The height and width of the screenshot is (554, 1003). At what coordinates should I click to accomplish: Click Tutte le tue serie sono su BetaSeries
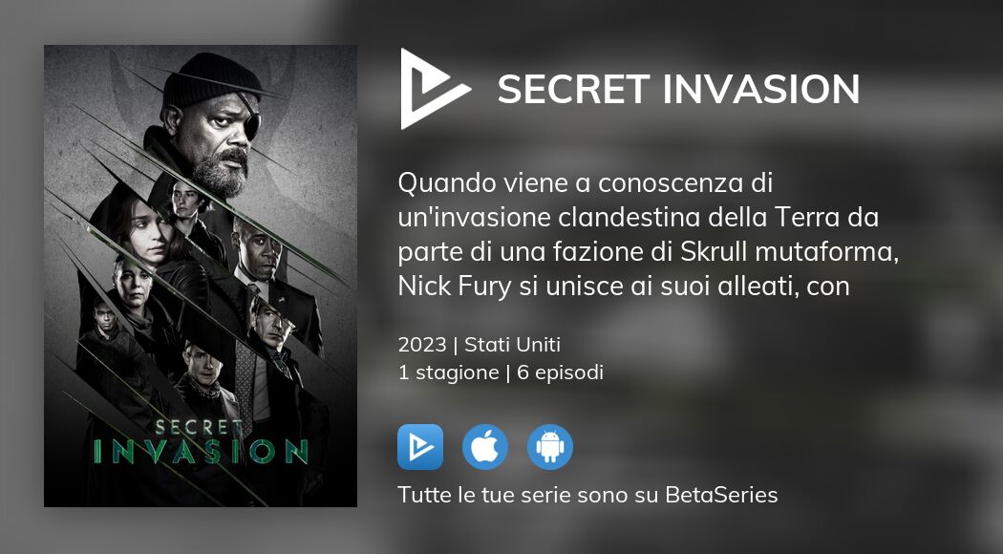click(x=587, y=495)
